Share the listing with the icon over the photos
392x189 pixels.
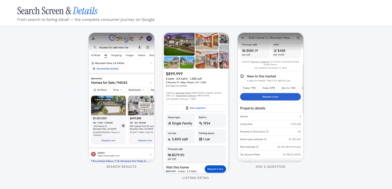[224, 38]
